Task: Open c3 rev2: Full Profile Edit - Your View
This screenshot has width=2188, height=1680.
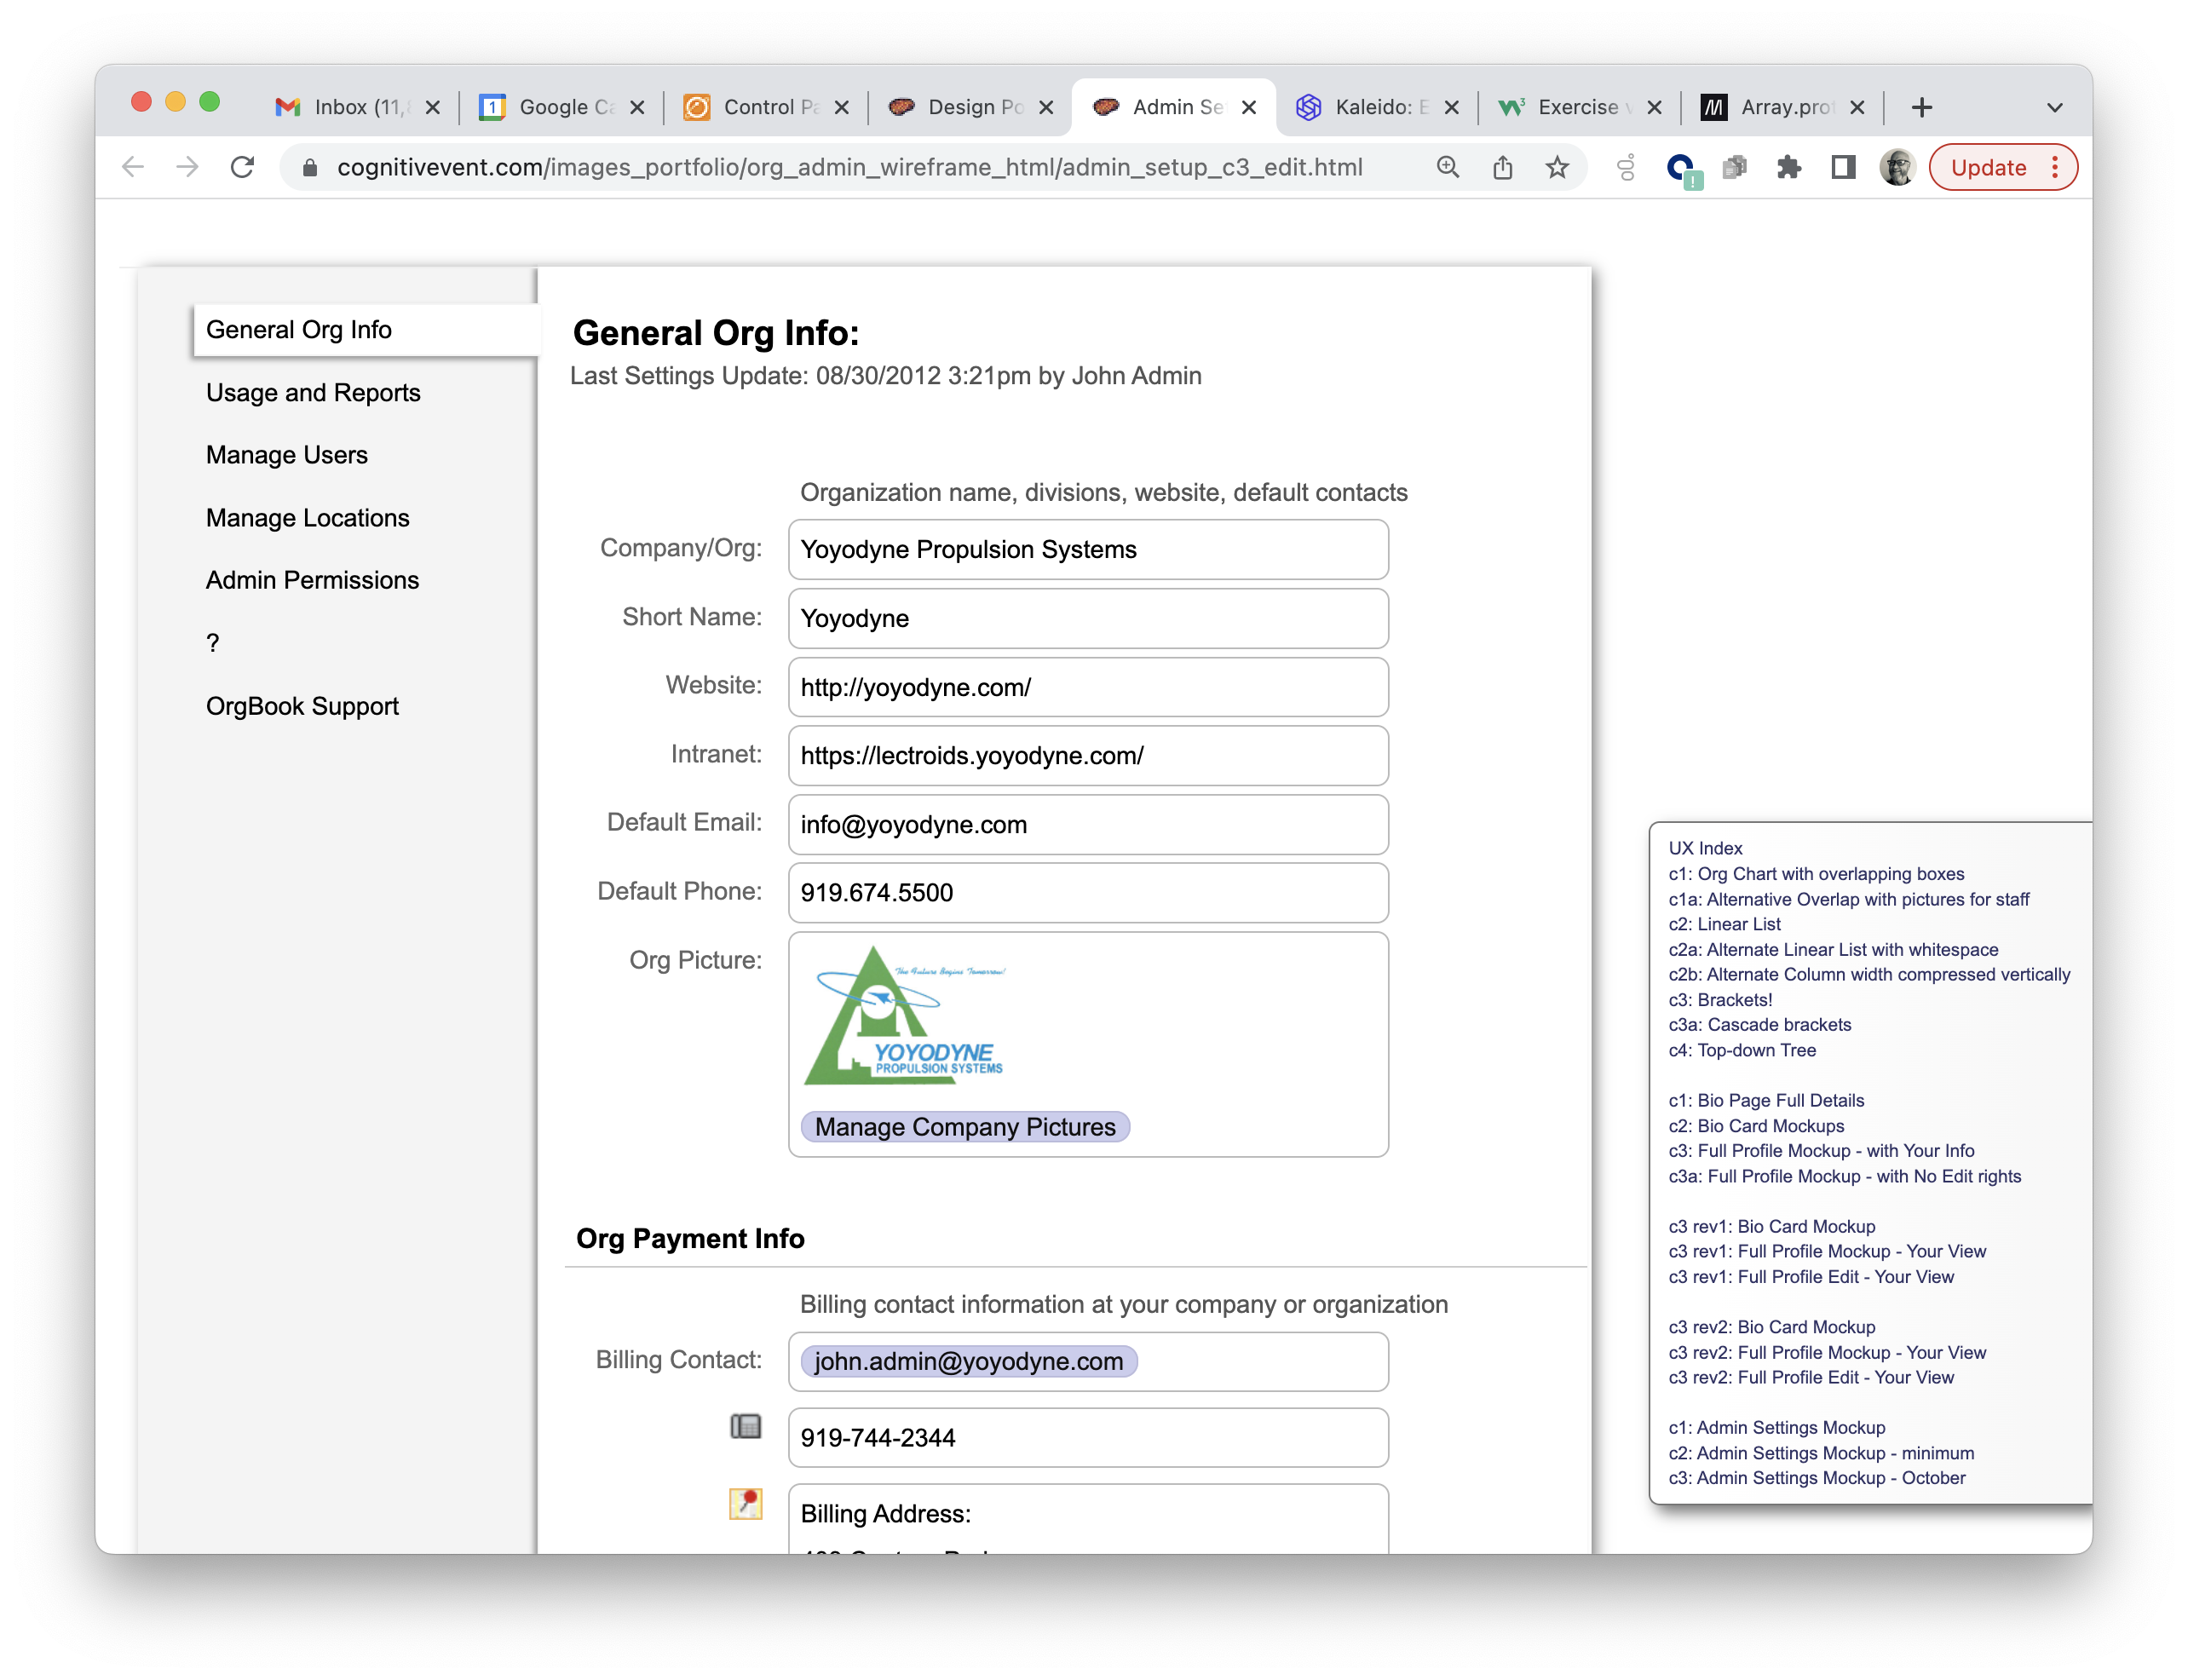Action: coord(1811,1377)
